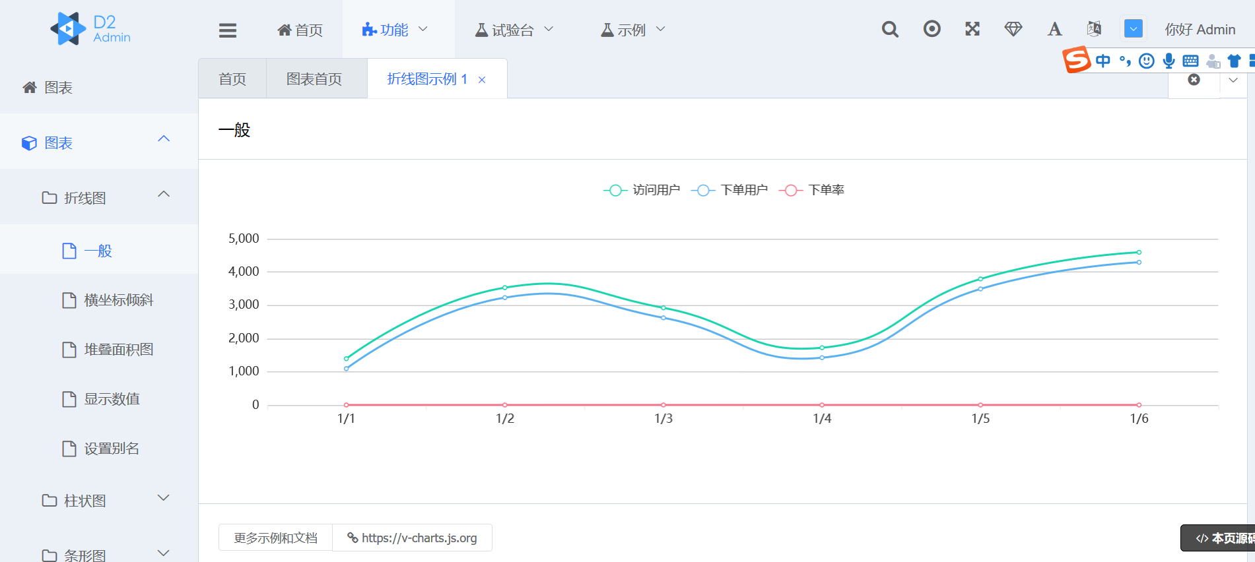This screenshot has width=1255, height=562.
Task: Click the blue color theme button
Action: 1134,29
